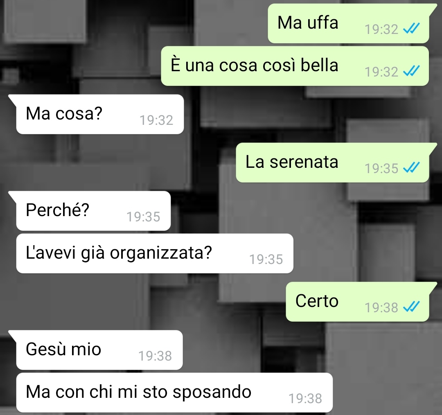Tap the "La serenata" sent message
Viewport: 442px width, 415px height.
332,162
